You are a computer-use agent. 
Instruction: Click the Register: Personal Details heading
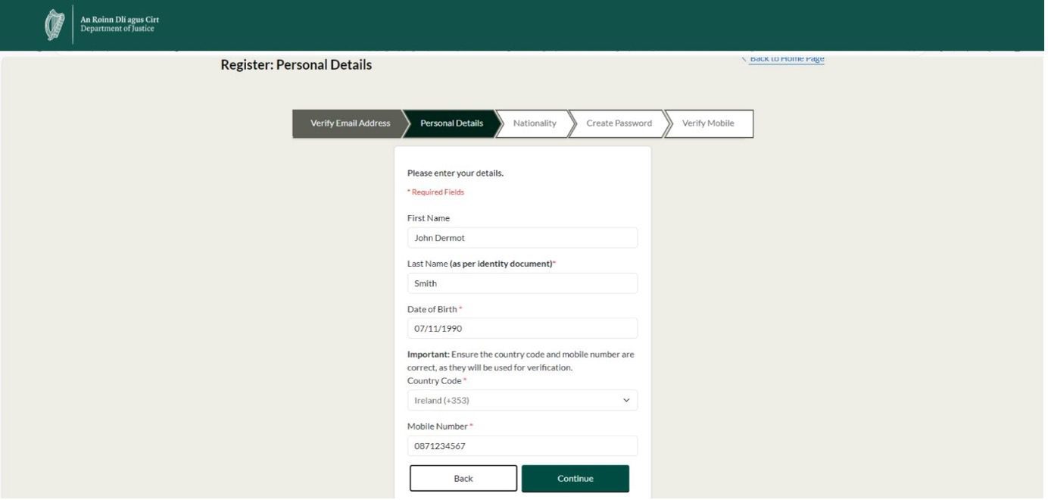296,65
